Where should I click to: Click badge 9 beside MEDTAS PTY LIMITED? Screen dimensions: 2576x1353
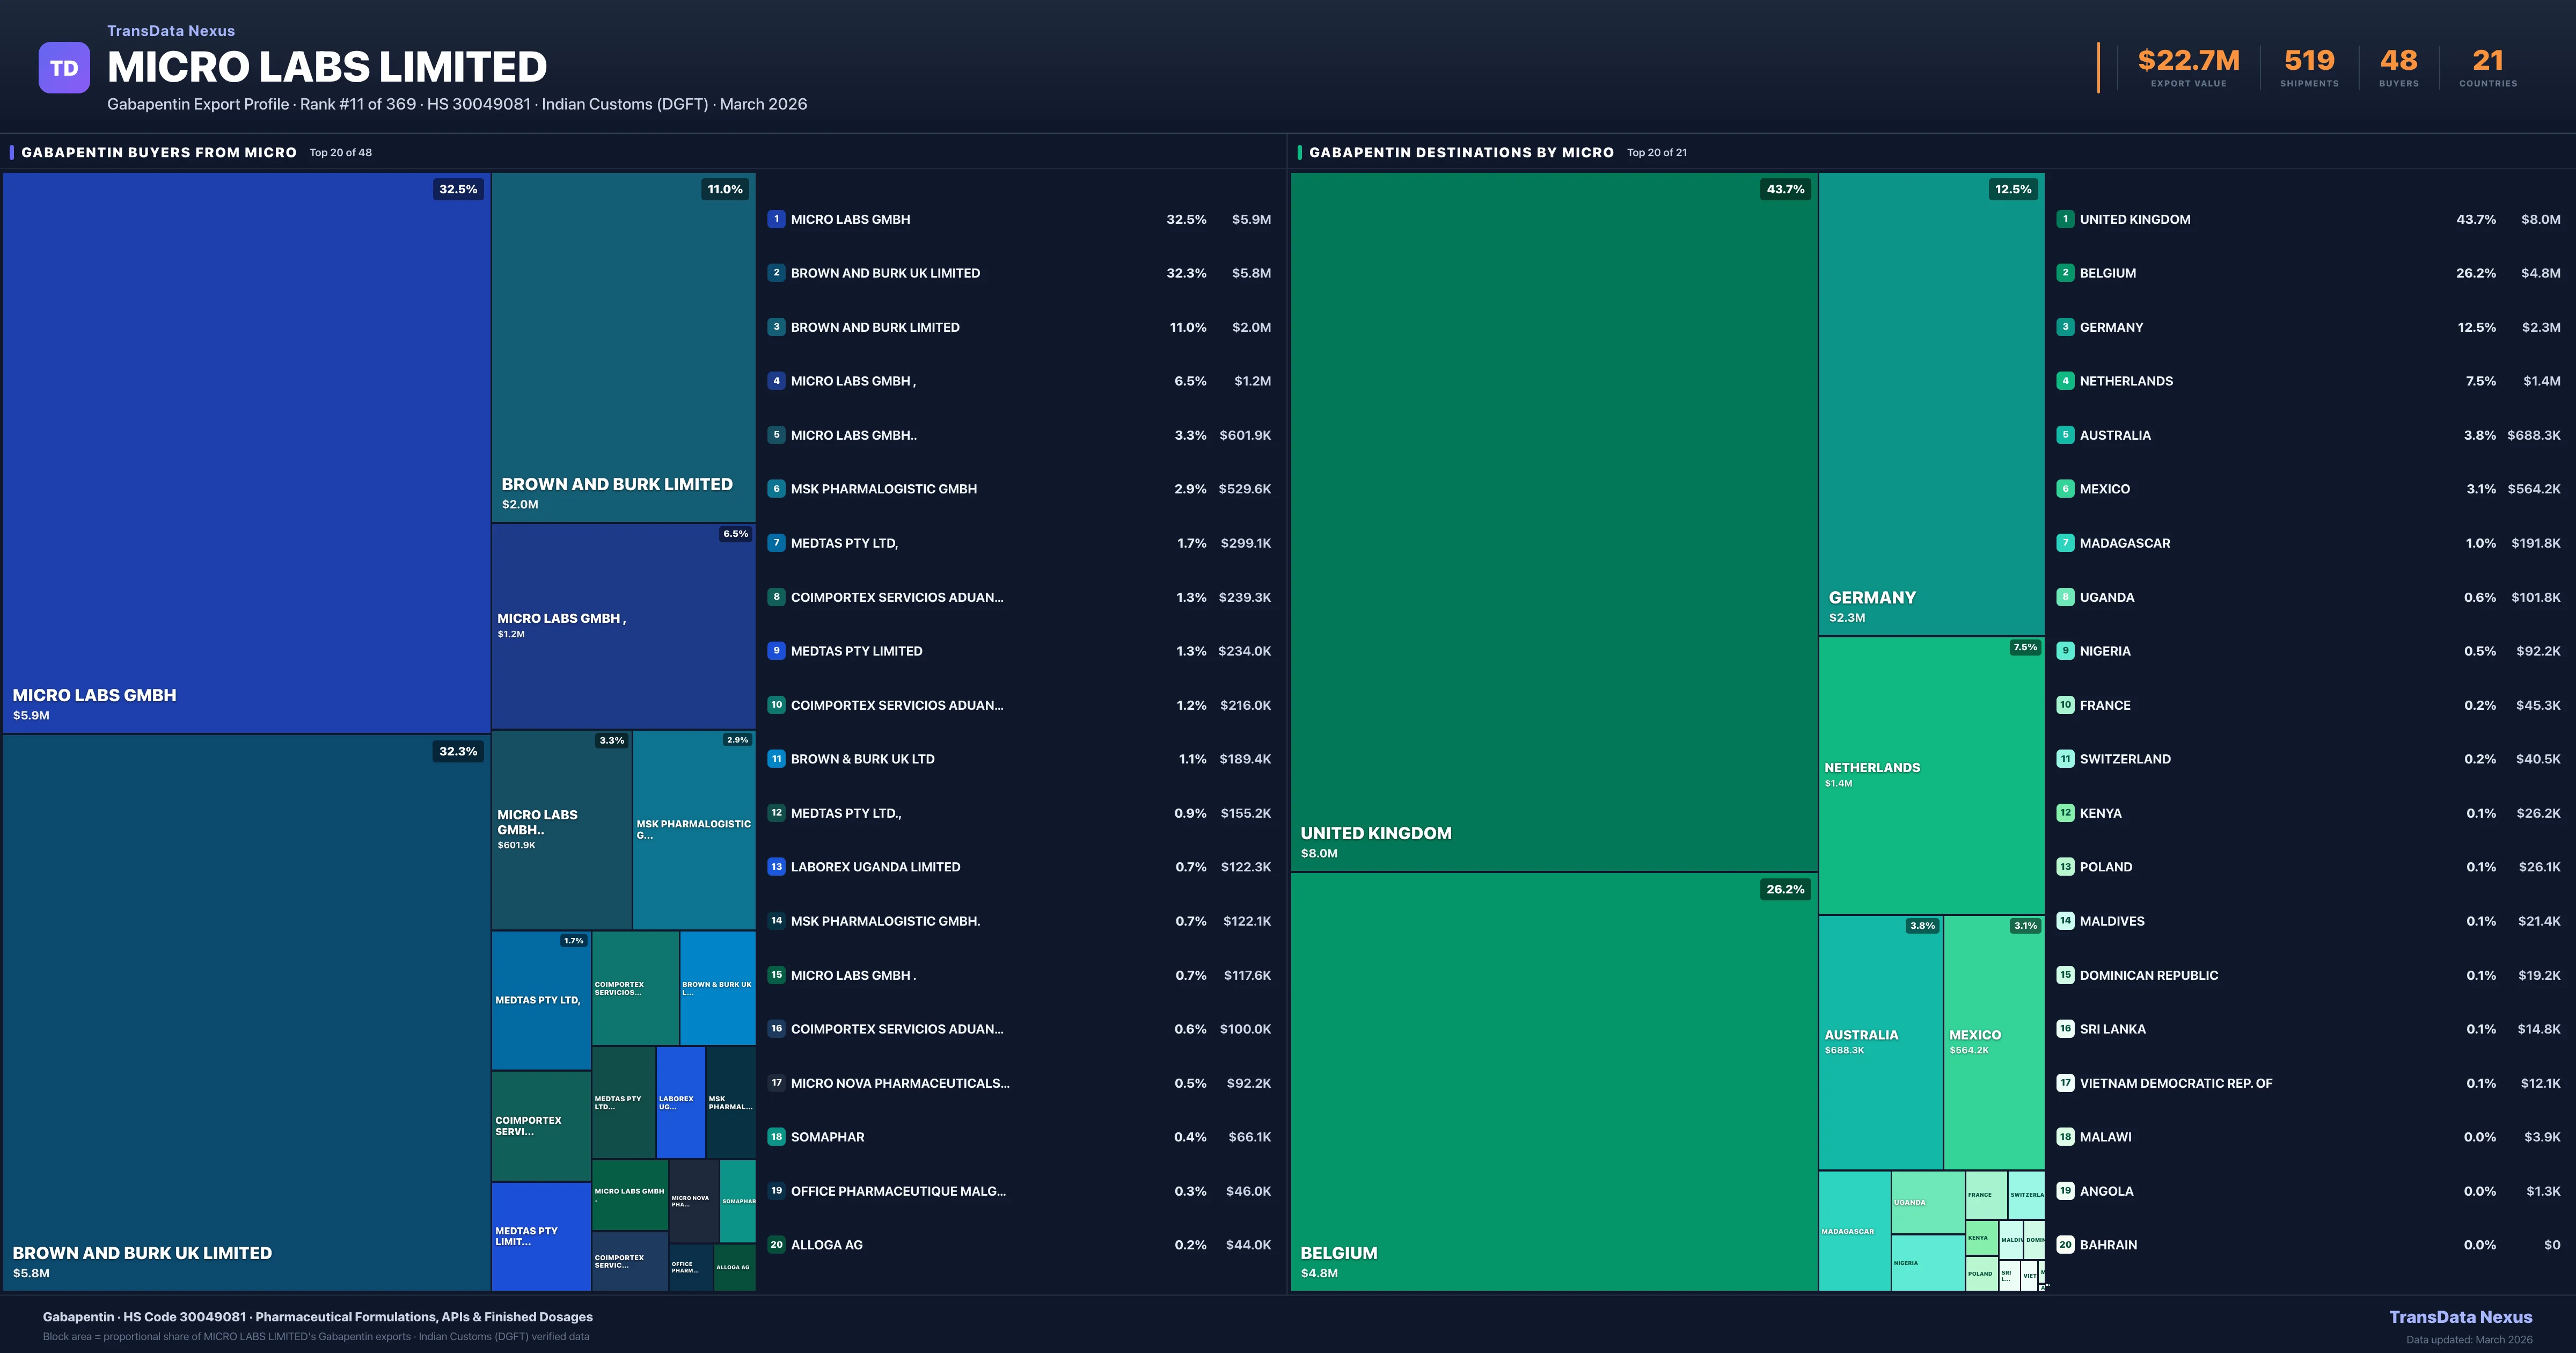776,651
